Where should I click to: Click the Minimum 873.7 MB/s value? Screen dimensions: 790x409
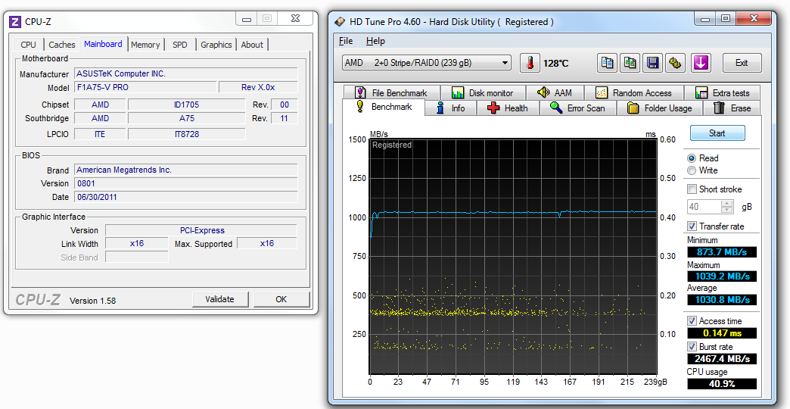click(722, 251)
